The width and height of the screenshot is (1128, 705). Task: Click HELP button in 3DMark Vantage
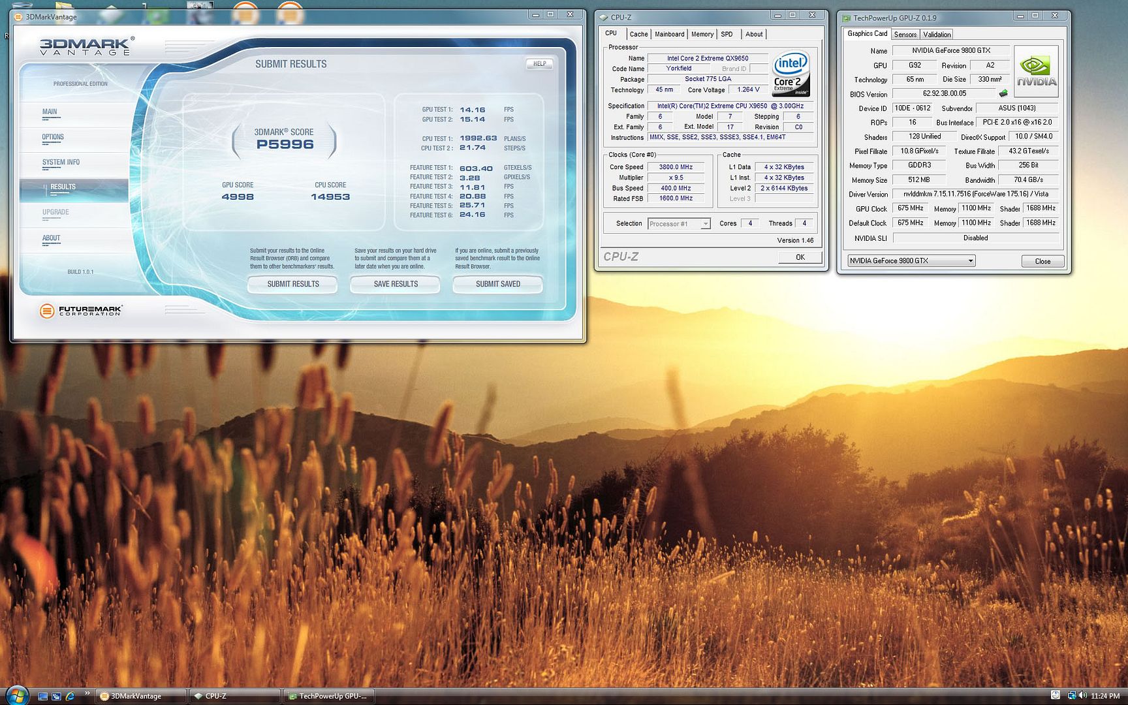(x=539, y=64)
